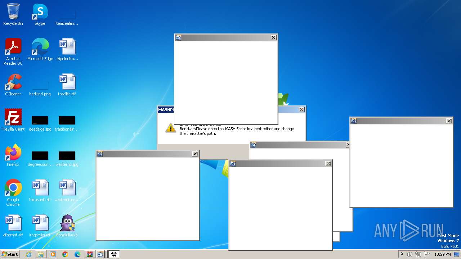
Task: Select the Google Chrome desktop shortcut
Action: 13,193
